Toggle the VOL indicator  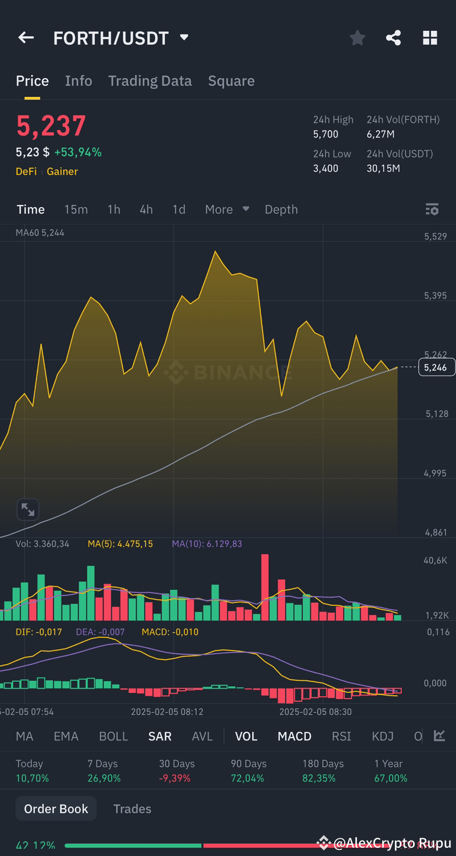tap(246, 735)
